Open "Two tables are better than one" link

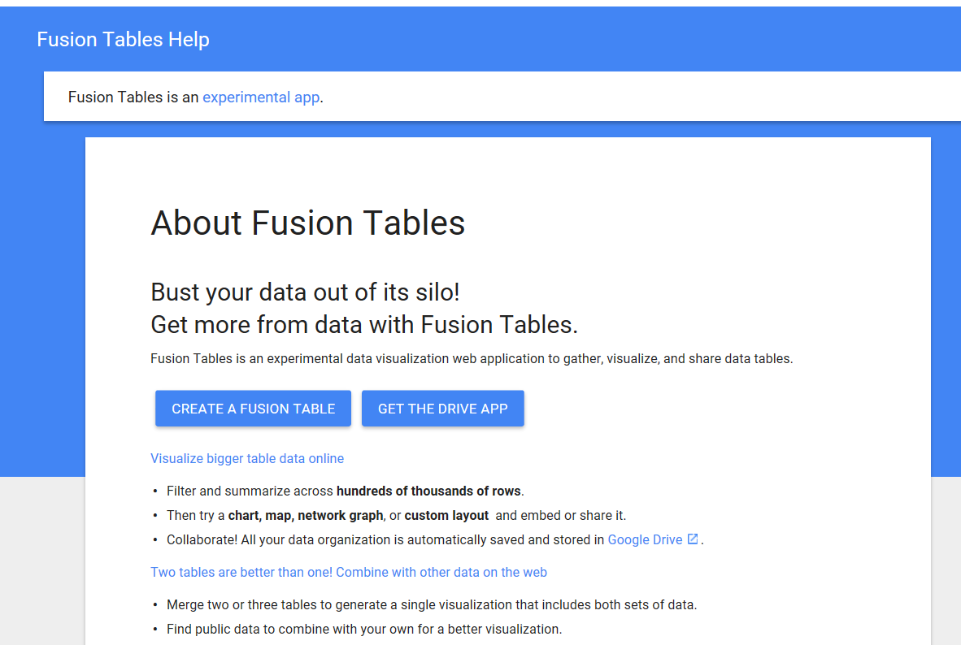click(349, 573)
